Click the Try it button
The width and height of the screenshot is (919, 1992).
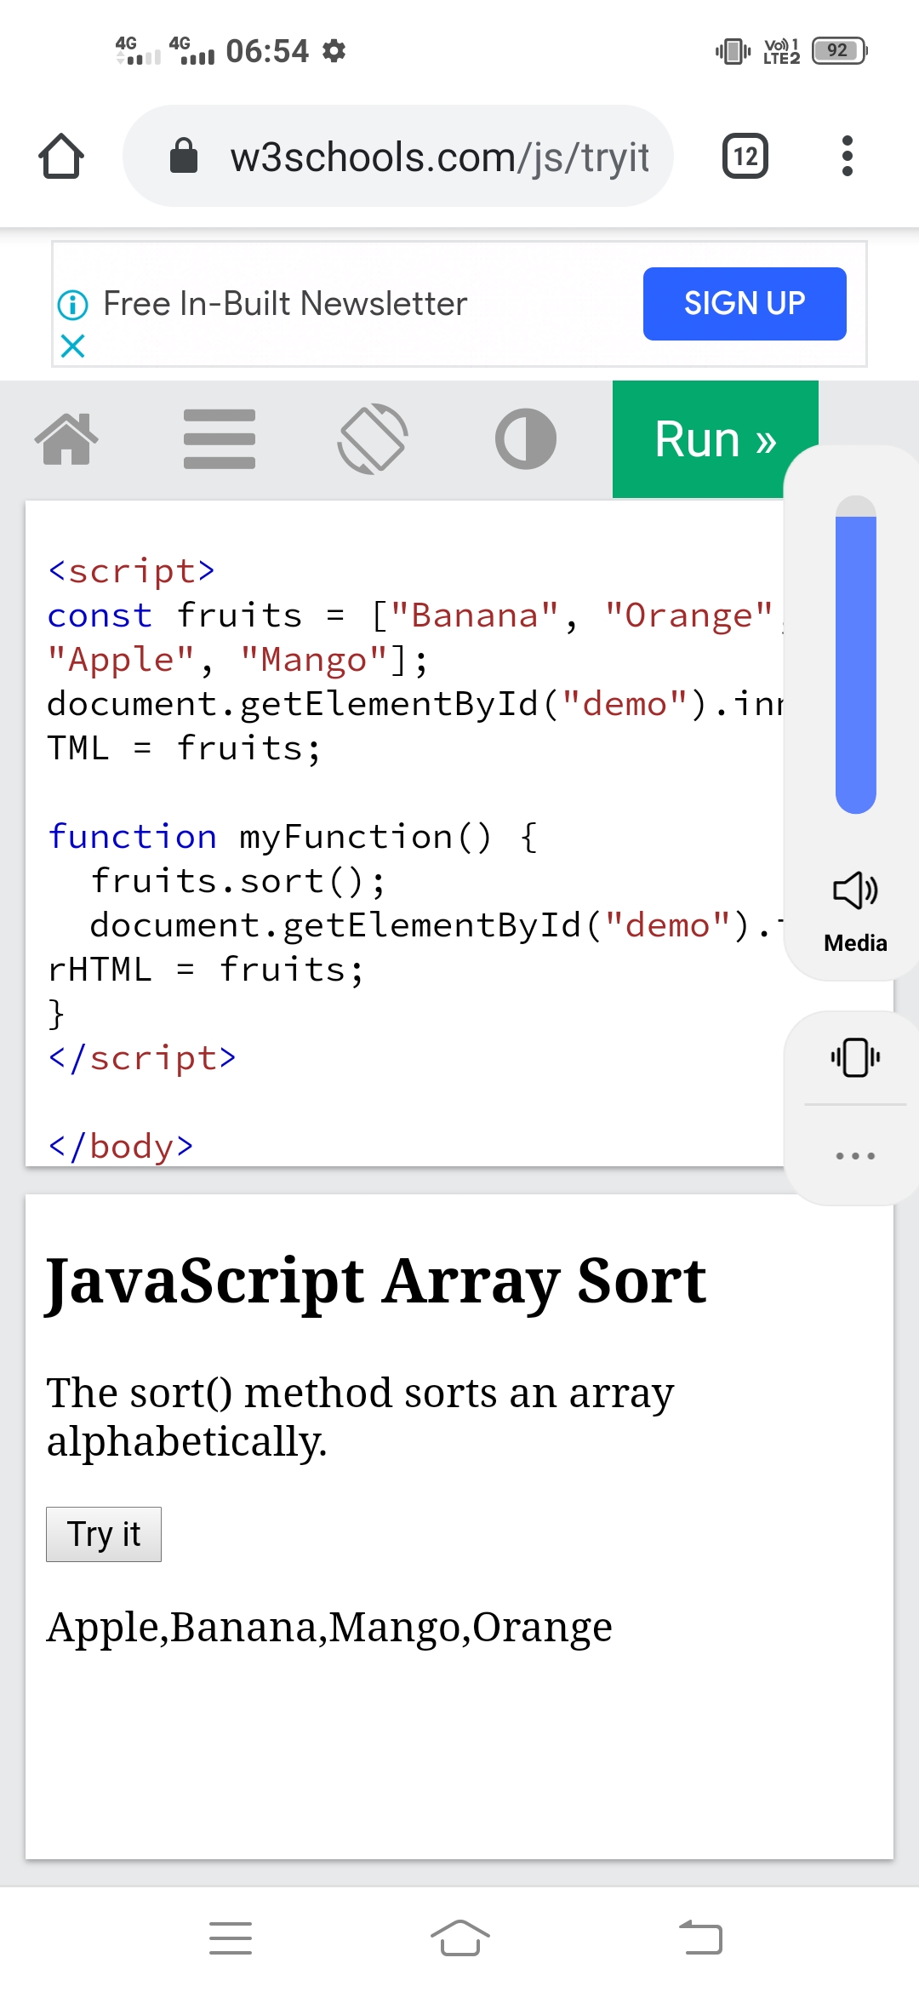click(x=104, y=1534)
